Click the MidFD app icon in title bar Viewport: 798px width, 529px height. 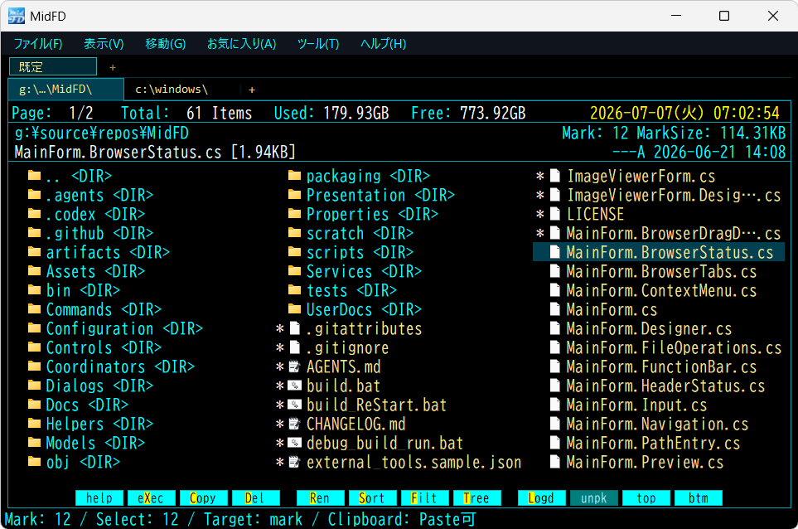17,16
